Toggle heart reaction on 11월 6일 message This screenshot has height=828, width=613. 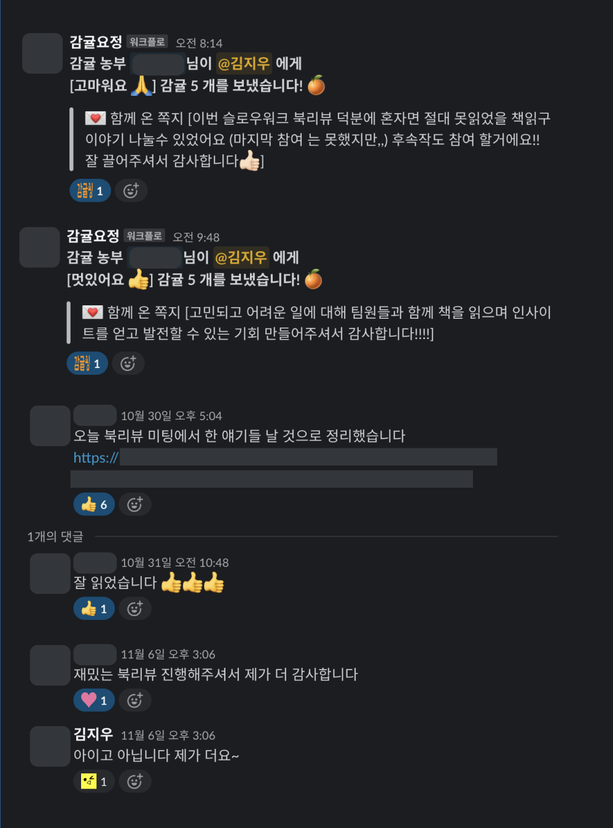pyautogui.click(x=94, y=700)
